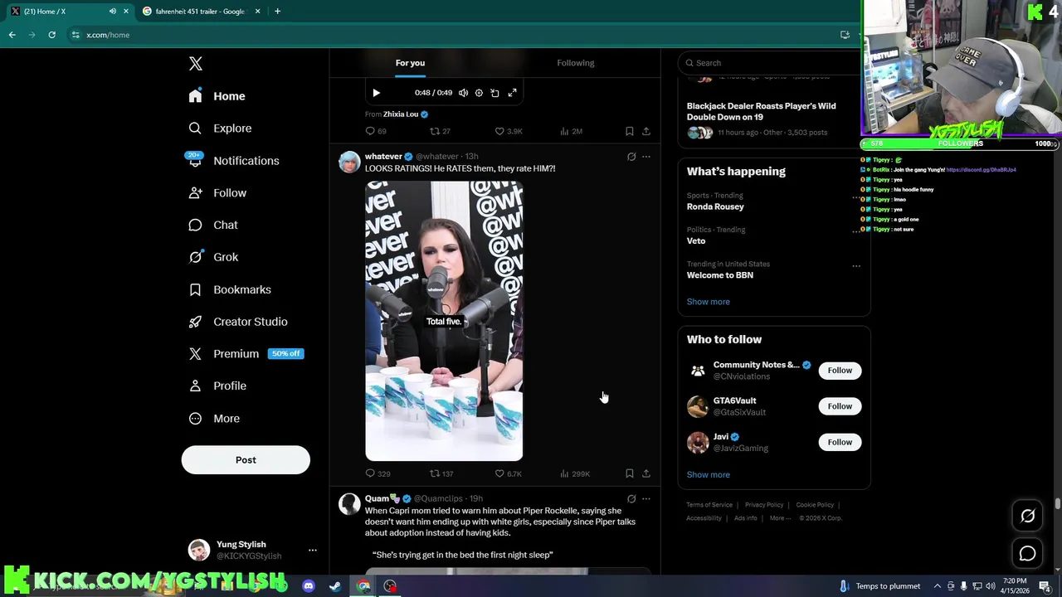View analytics showing 299K views

click(x=575, y=473)
